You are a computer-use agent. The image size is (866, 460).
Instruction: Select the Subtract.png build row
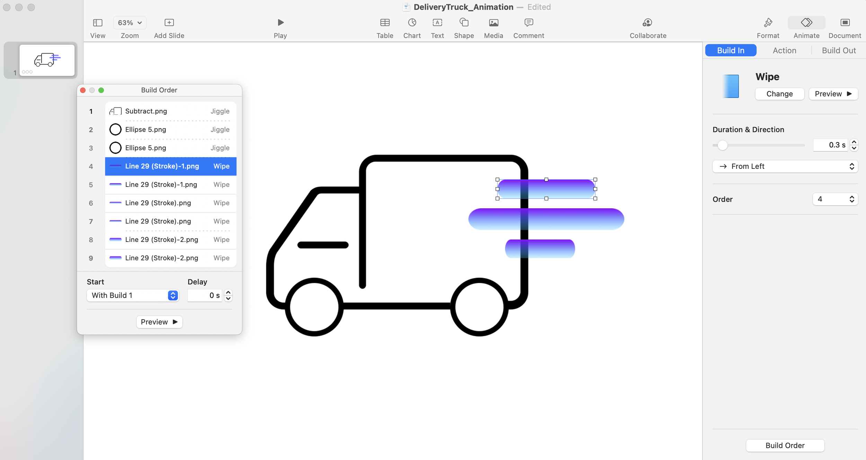pyautogui.click(x=170, y=111)
